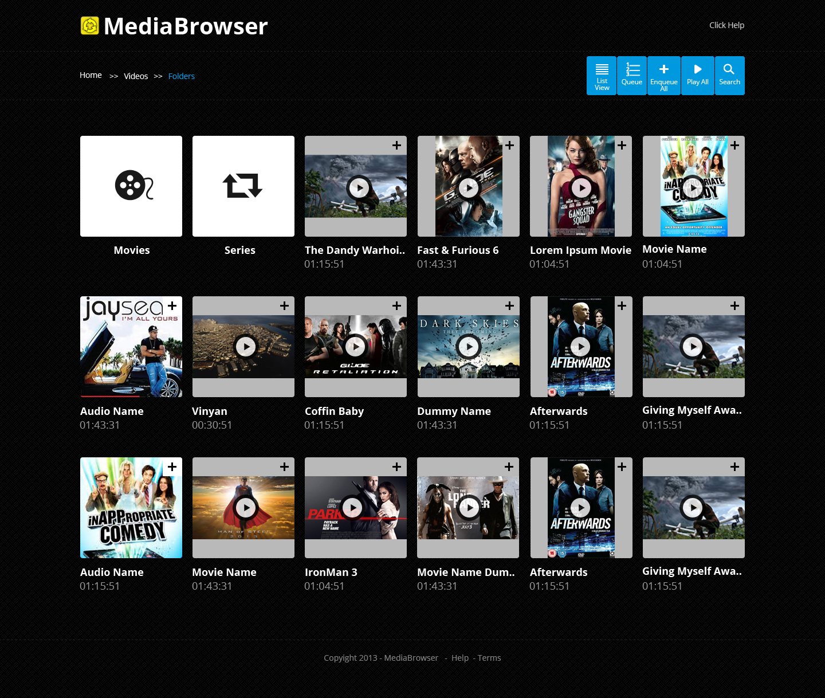Play The Dandy Warhoi.. video
The height and width of the screenshot is (698, 825).
[x=359, y=187]
